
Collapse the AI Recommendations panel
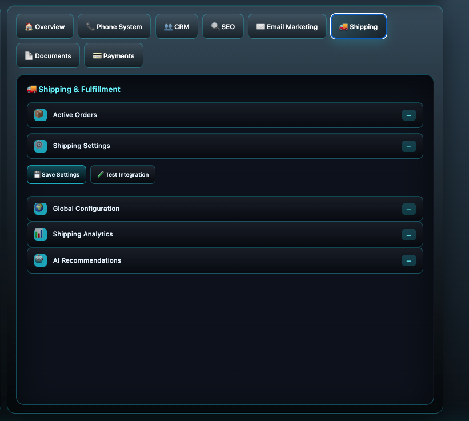coord(408,261)
